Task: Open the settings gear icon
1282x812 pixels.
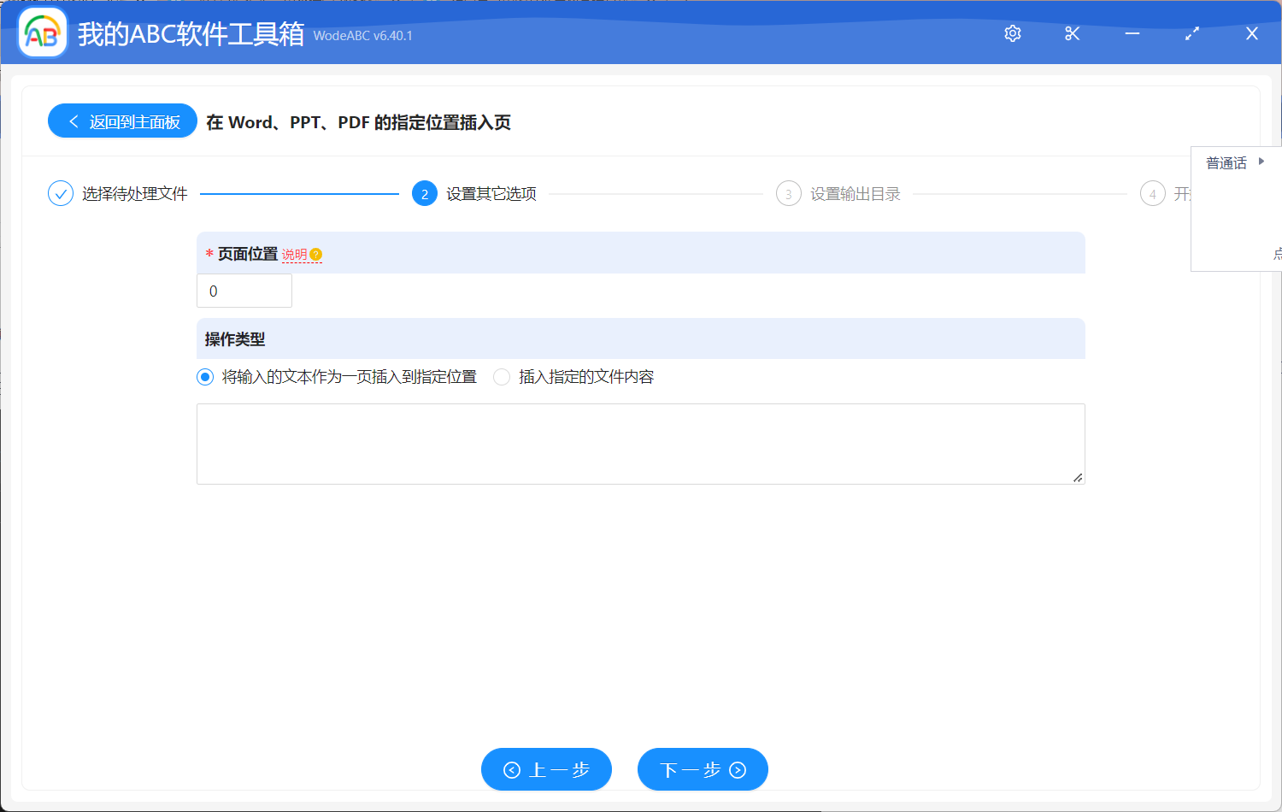Action: (x=1012, y=33)
